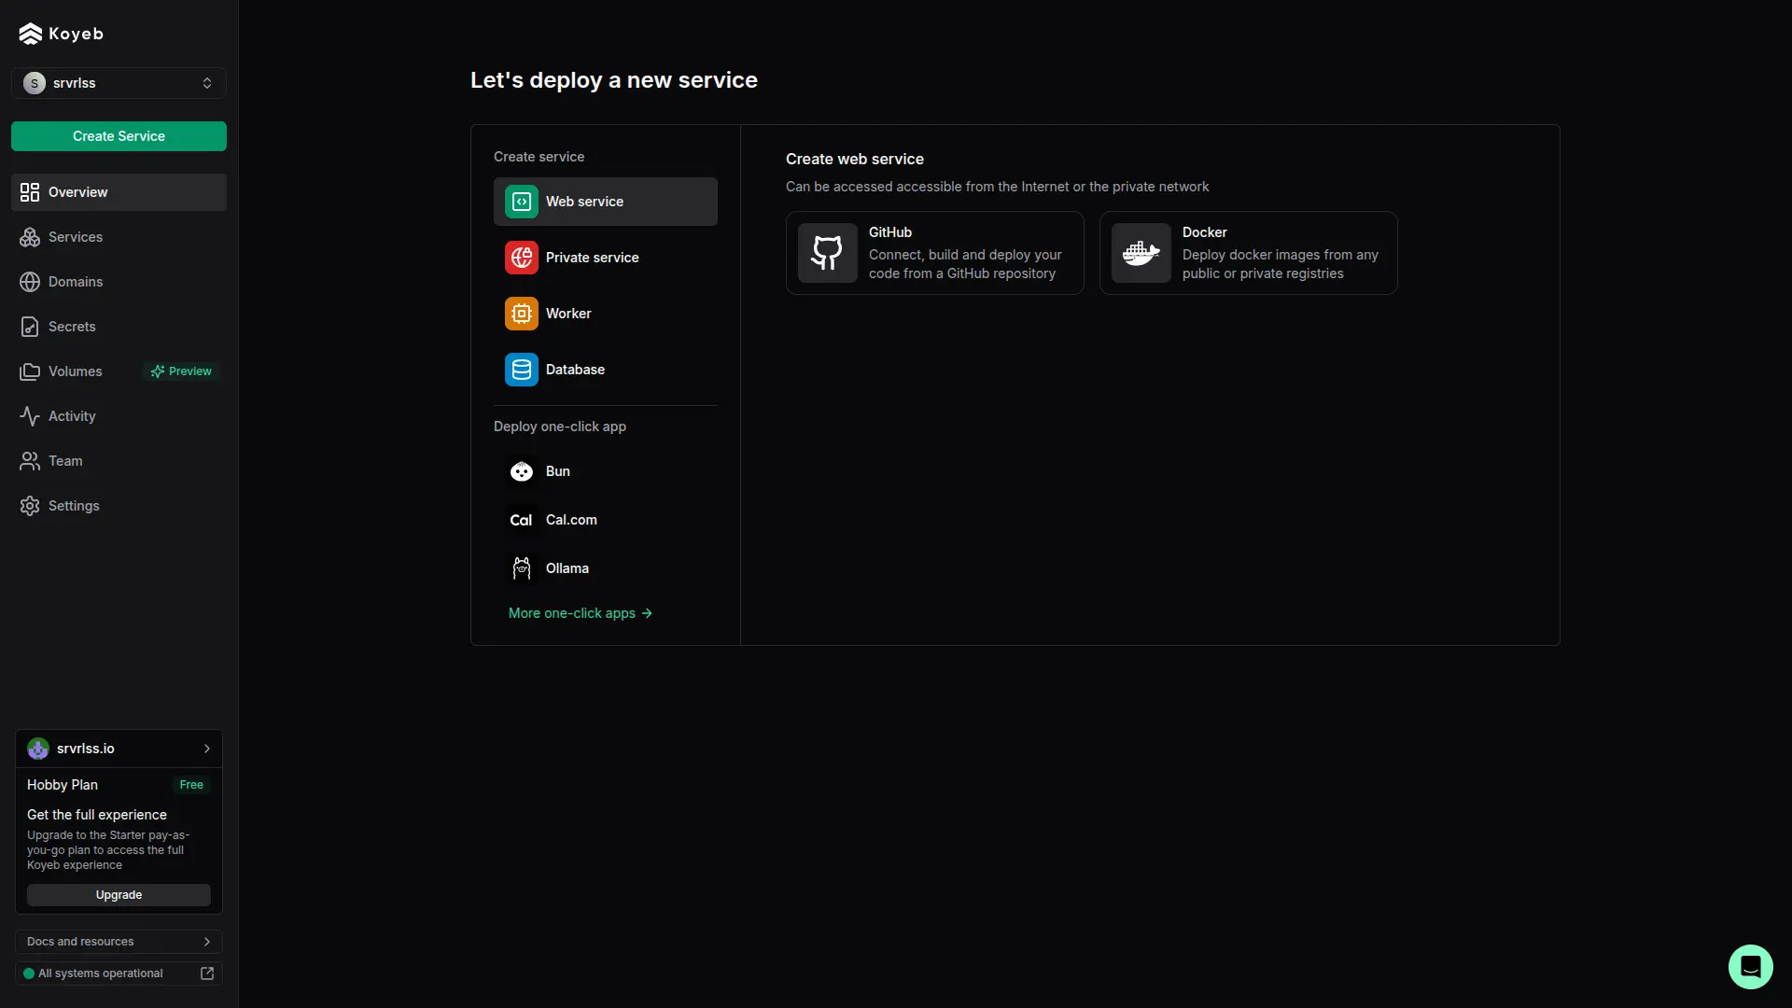This screenshot has width=1792, height=1008.
Task: Select the Web service option label
Action: pyautogui.click(x=584, y=202)
